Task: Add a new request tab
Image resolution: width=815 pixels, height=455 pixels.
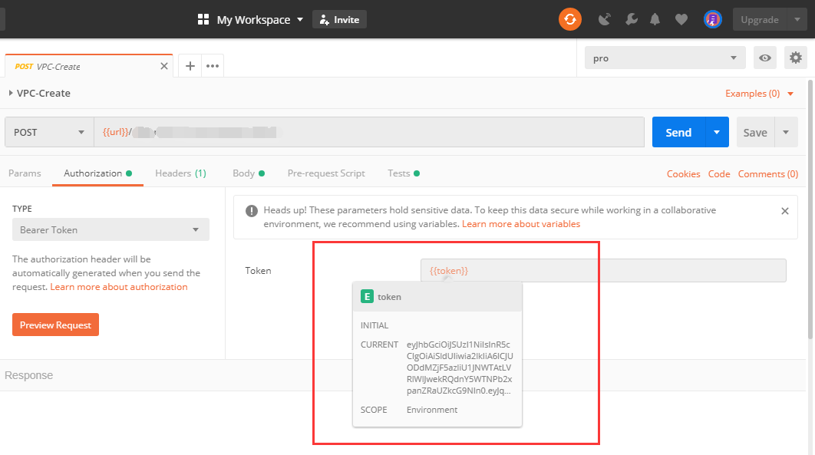Action: pos(190,66)
